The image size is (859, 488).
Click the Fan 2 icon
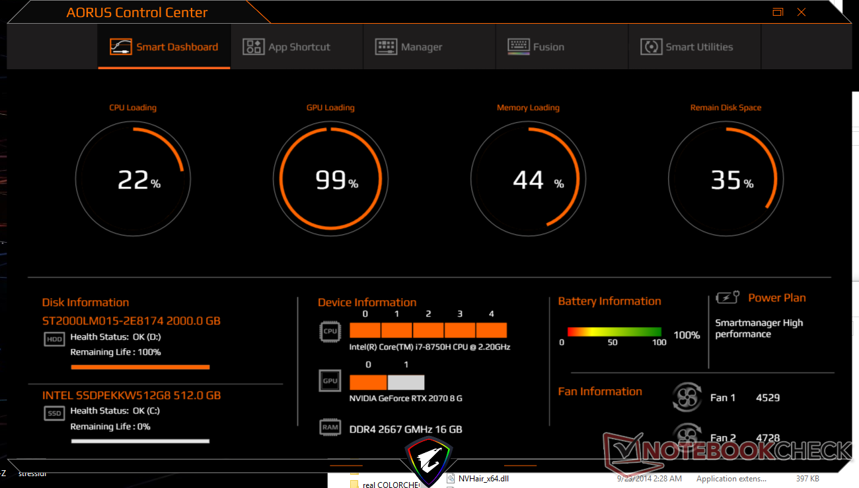click(687, 435)
